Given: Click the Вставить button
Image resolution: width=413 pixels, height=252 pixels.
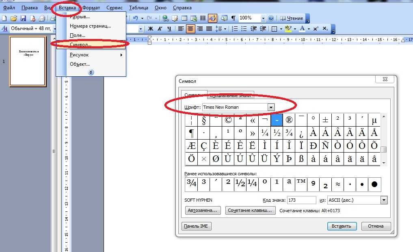Looking at the screenshot, I should (x=342, y=226).
